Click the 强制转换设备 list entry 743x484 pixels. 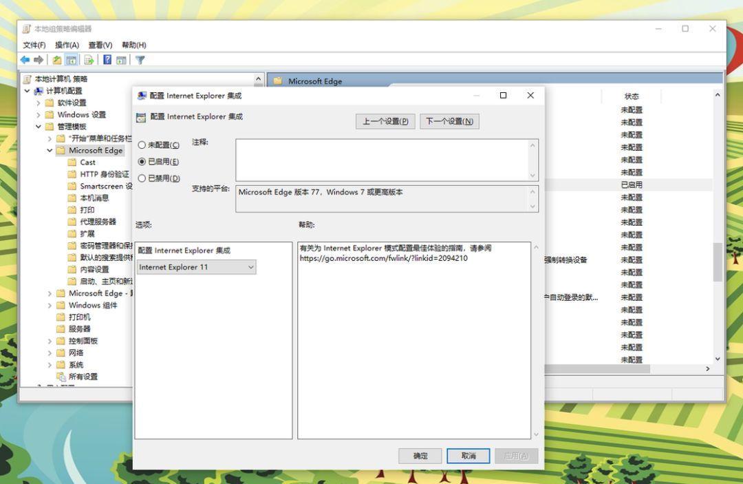tap(566, 260)
